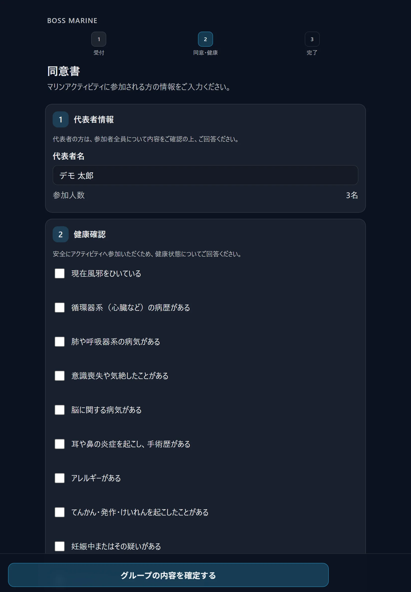Tick the 肺や呼吸器系の病気がある checkbox
The width and height of the screenshot is (411, 592).
(59, 342)
